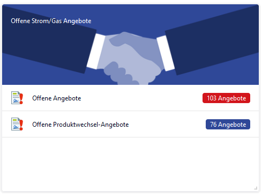
Task: Click the document icon beside Offene Produktwechsel-Angebote
Action: (17, 124)
